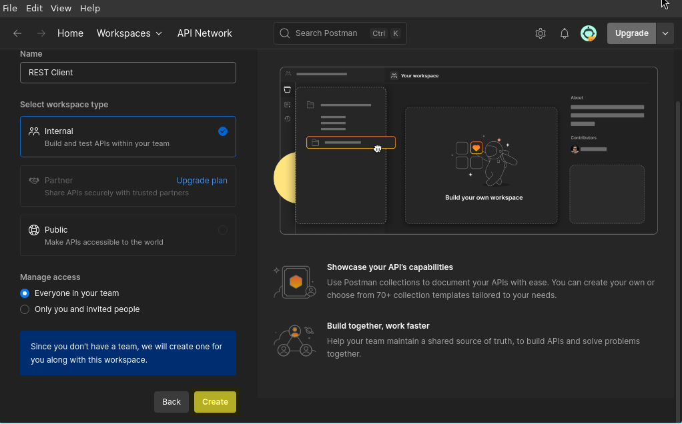682x424 pixels.
Task: Open the File menu
Action: coord(10,8)
